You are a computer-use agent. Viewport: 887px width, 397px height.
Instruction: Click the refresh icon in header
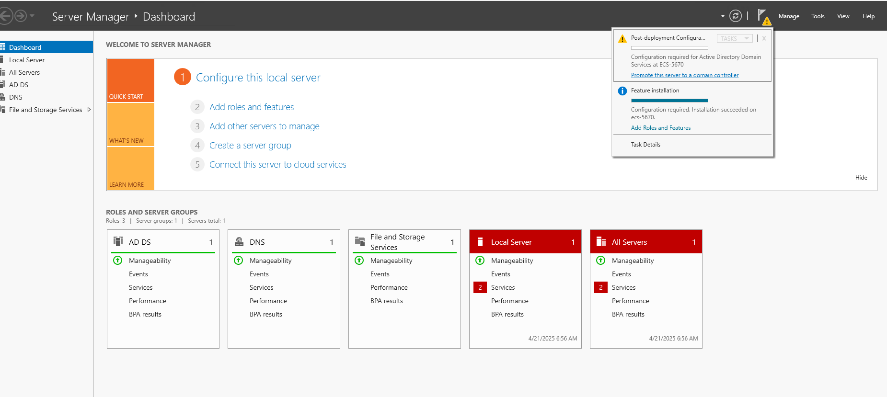point(735,16)
